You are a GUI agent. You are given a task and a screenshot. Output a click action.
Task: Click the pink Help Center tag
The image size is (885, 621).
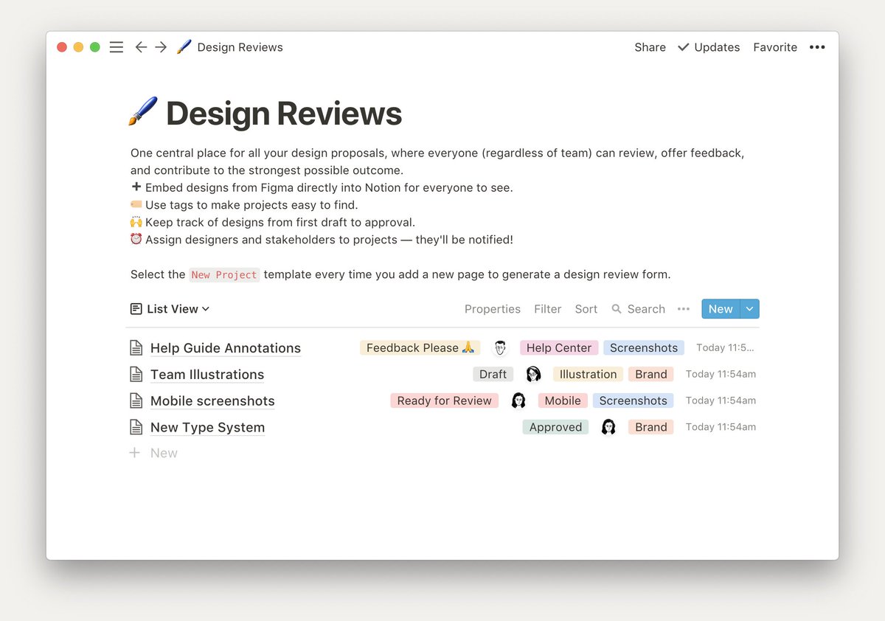[x=558, y=347]
